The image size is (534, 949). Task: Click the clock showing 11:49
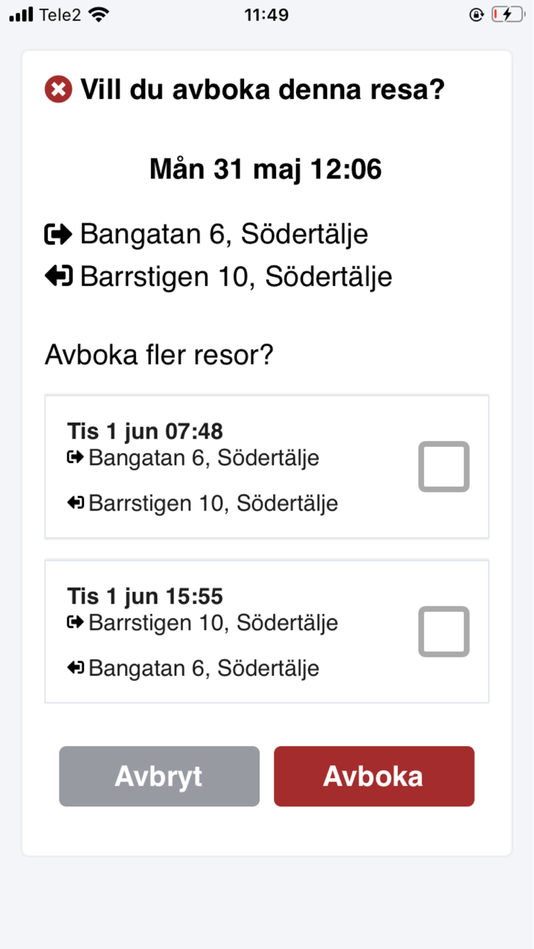266,13
